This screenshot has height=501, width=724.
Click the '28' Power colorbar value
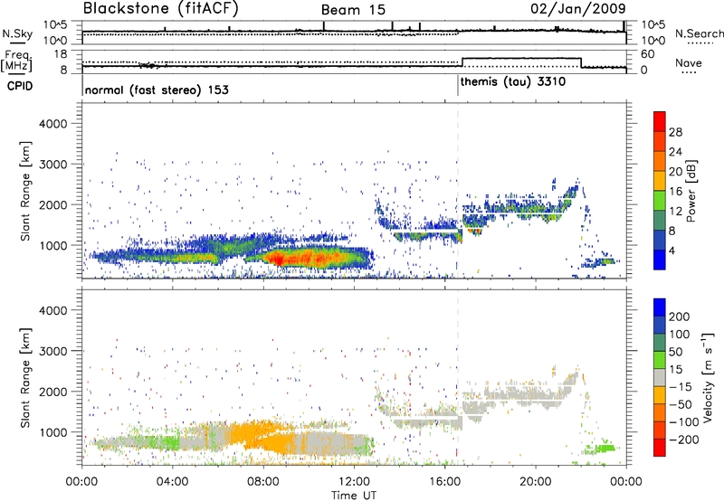click(x=675, y=132)
